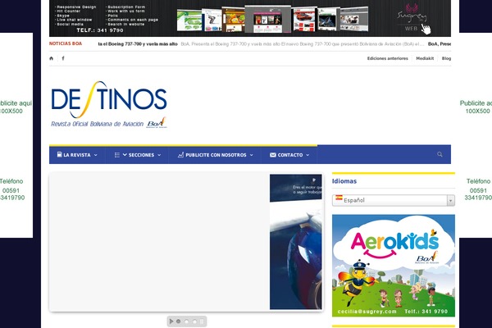Click the Secciones list icon
The height and width of the screenshot is (328, 492).
[117, 155]
